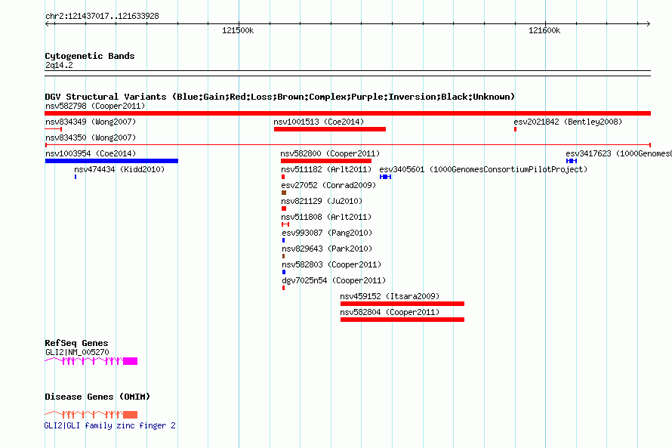Click the 121500k ruler tick label

click(x=238, y=30)
